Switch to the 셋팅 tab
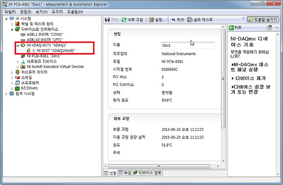 (x=110, y=173)
